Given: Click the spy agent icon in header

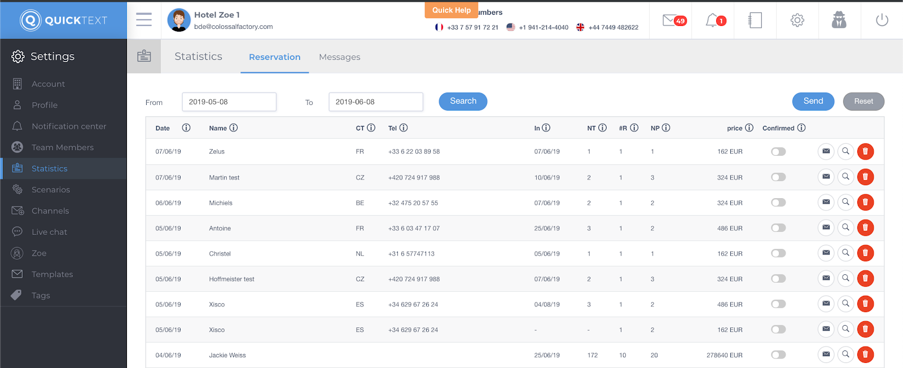Looking at the screenshot, I should (839, 20).
